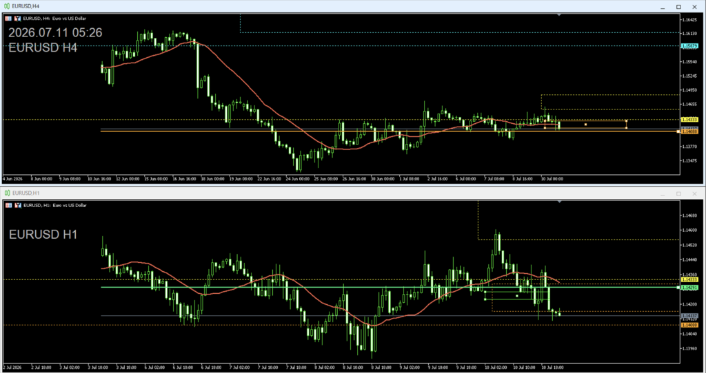Click the EURUSD,H4 window title icon
The width and height of the screenshot is (706, 373).
pyautogui.click(x=7, y=6)
